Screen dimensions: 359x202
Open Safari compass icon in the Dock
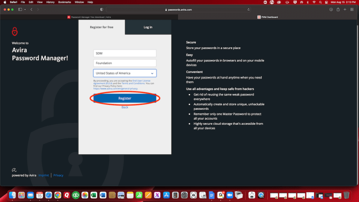click(x=49, y=195)
